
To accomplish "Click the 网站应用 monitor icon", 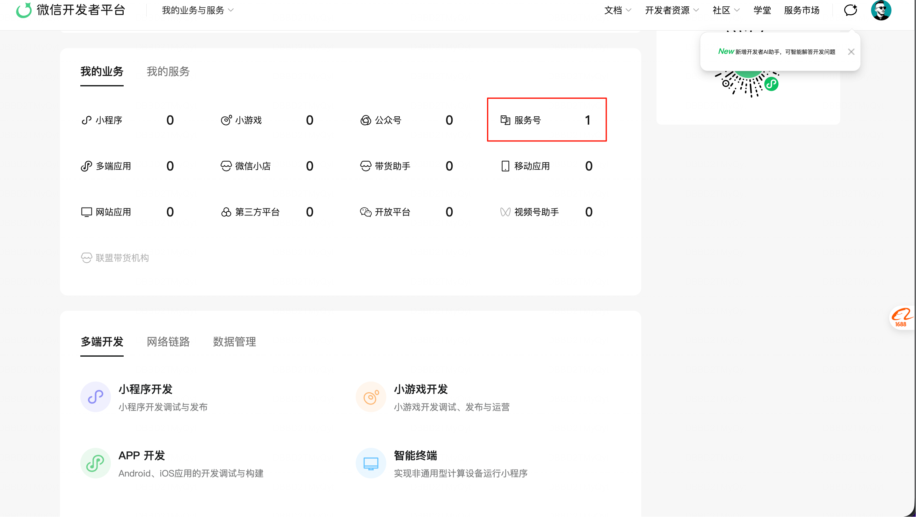I will click(86, 212).
